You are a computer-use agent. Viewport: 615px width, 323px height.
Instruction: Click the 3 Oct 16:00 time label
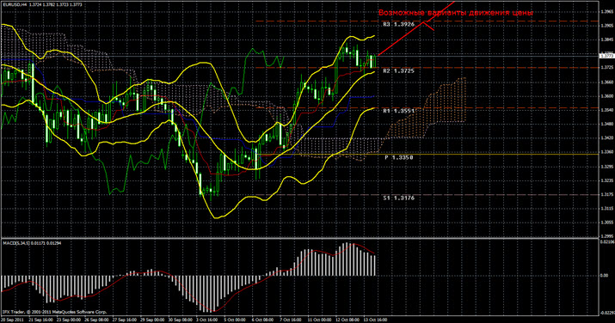coord(206,320)
